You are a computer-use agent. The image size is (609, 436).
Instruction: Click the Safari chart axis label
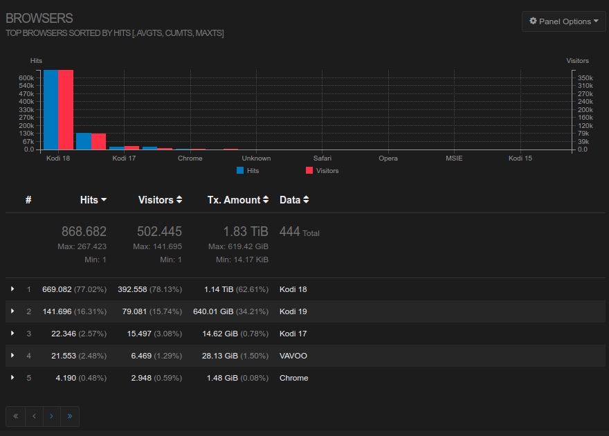point(322,158)
